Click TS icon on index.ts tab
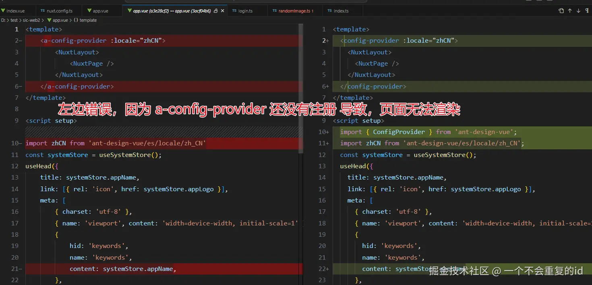This screenshot has height=285, width=592. (x=330, y=11)
